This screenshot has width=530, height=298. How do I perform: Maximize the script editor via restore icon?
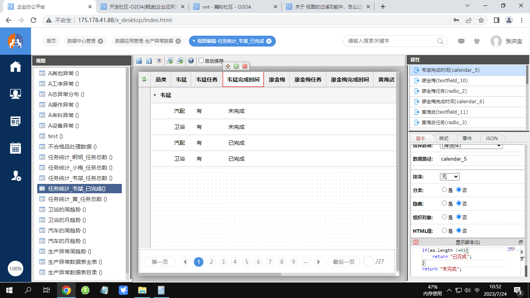pos(521,242)
